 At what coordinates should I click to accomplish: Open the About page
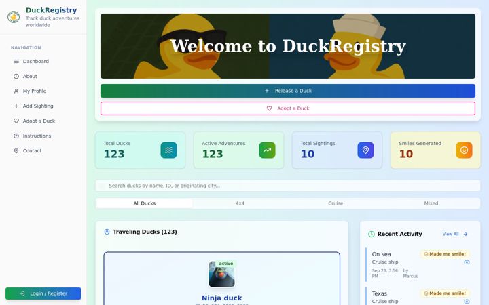pos(43,76)
